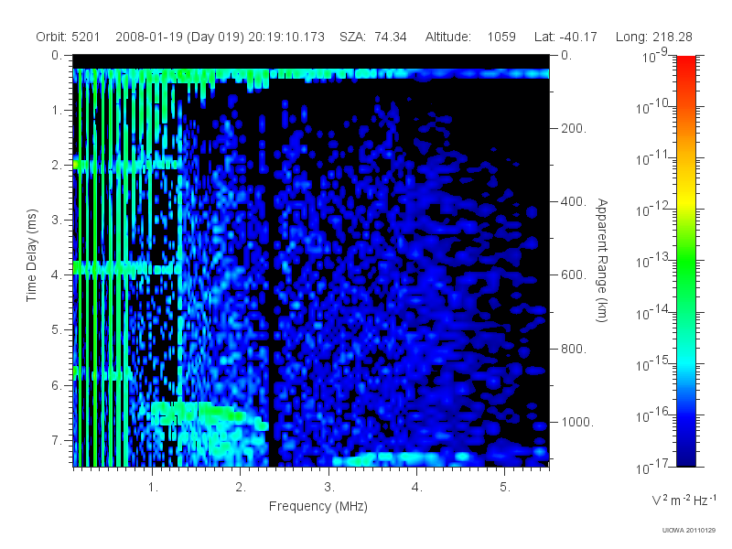Click the UIOWA 20110129 credit text
732x549 pixels.
click(x=689, y=530)
